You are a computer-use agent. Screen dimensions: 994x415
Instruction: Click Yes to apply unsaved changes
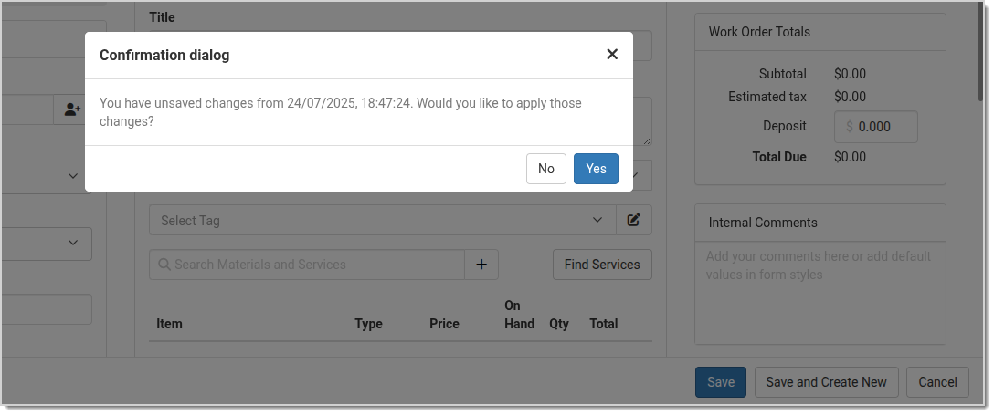click(596, 169)
